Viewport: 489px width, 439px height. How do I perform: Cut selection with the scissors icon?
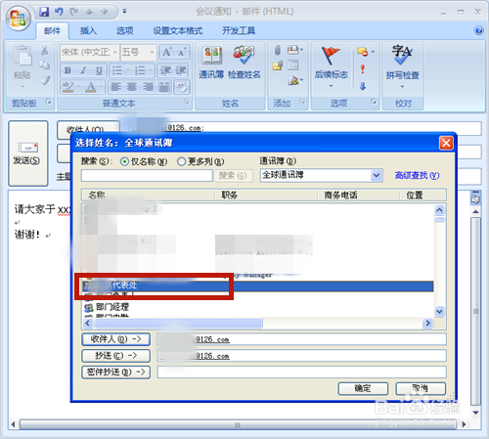(45, 50)
